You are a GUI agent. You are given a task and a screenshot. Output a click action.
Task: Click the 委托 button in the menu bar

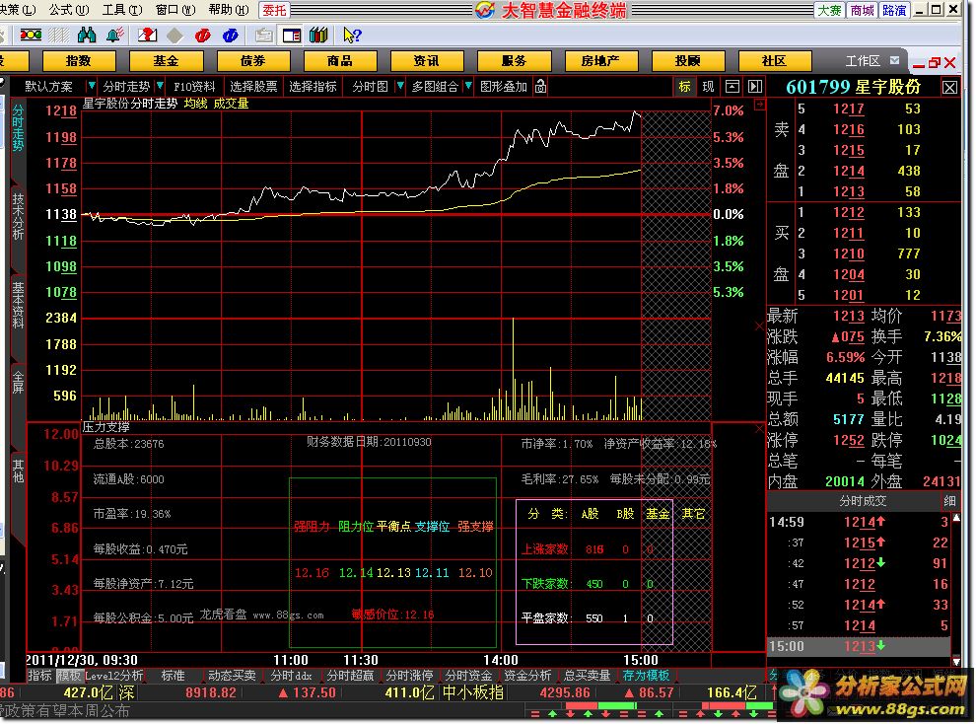point(274,10)
